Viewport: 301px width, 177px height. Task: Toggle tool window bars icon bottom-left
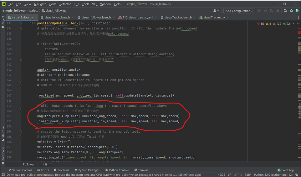coord(3,175)
